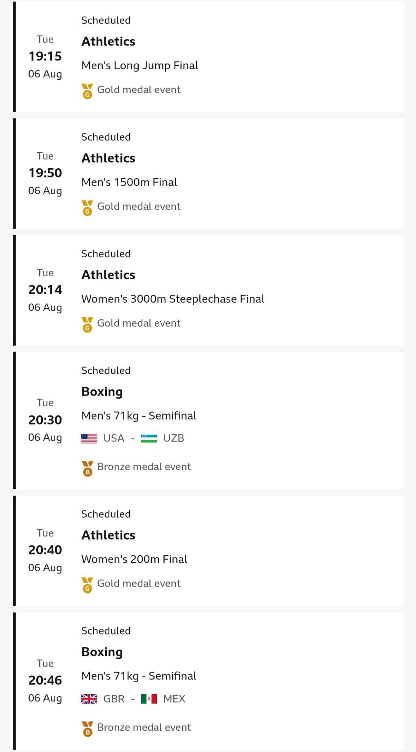Image resolution: width=416 pixels, height=752 pixels.
Task: Click the Great Britain flag icon
Action: tap(89, 699)
